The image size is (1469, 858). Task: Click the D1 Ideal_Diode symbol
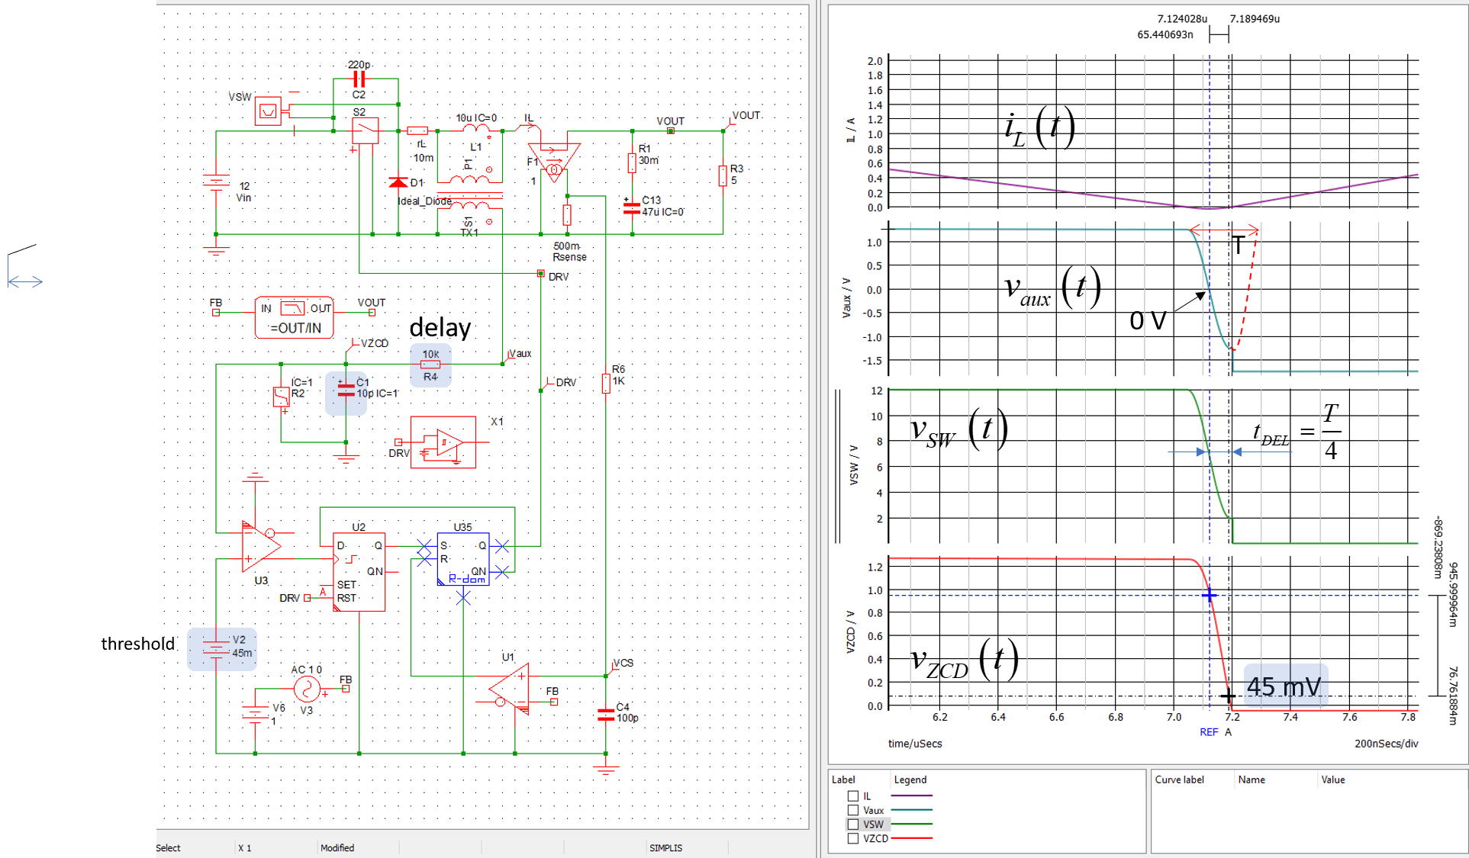coord(399,183)
